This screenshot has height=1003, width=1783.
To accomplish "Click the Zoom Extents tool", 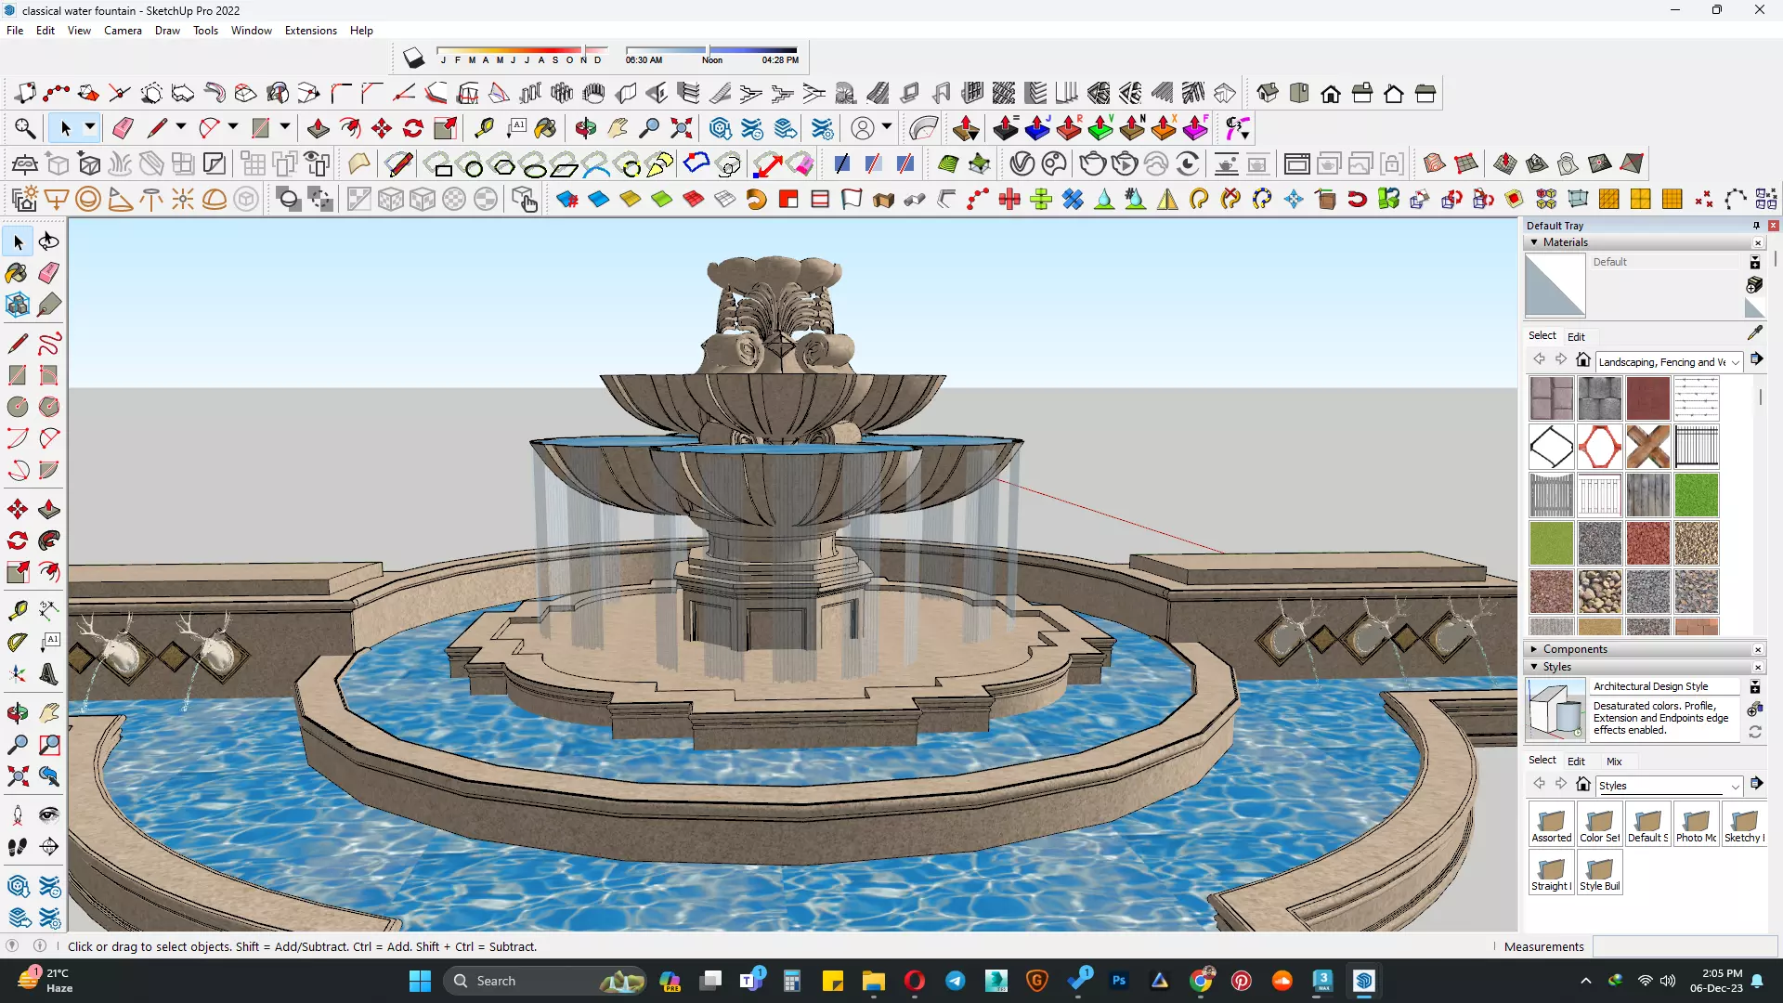I will point(17,776).
